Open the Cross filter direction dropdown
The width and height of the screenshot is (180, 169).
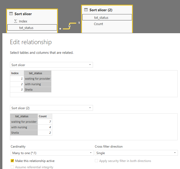(x=136, y=153)
